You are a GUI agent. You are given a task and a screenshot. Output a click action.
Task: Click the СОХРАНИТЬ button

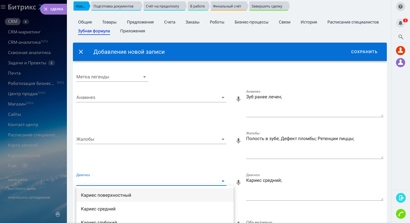pos(364,52)
